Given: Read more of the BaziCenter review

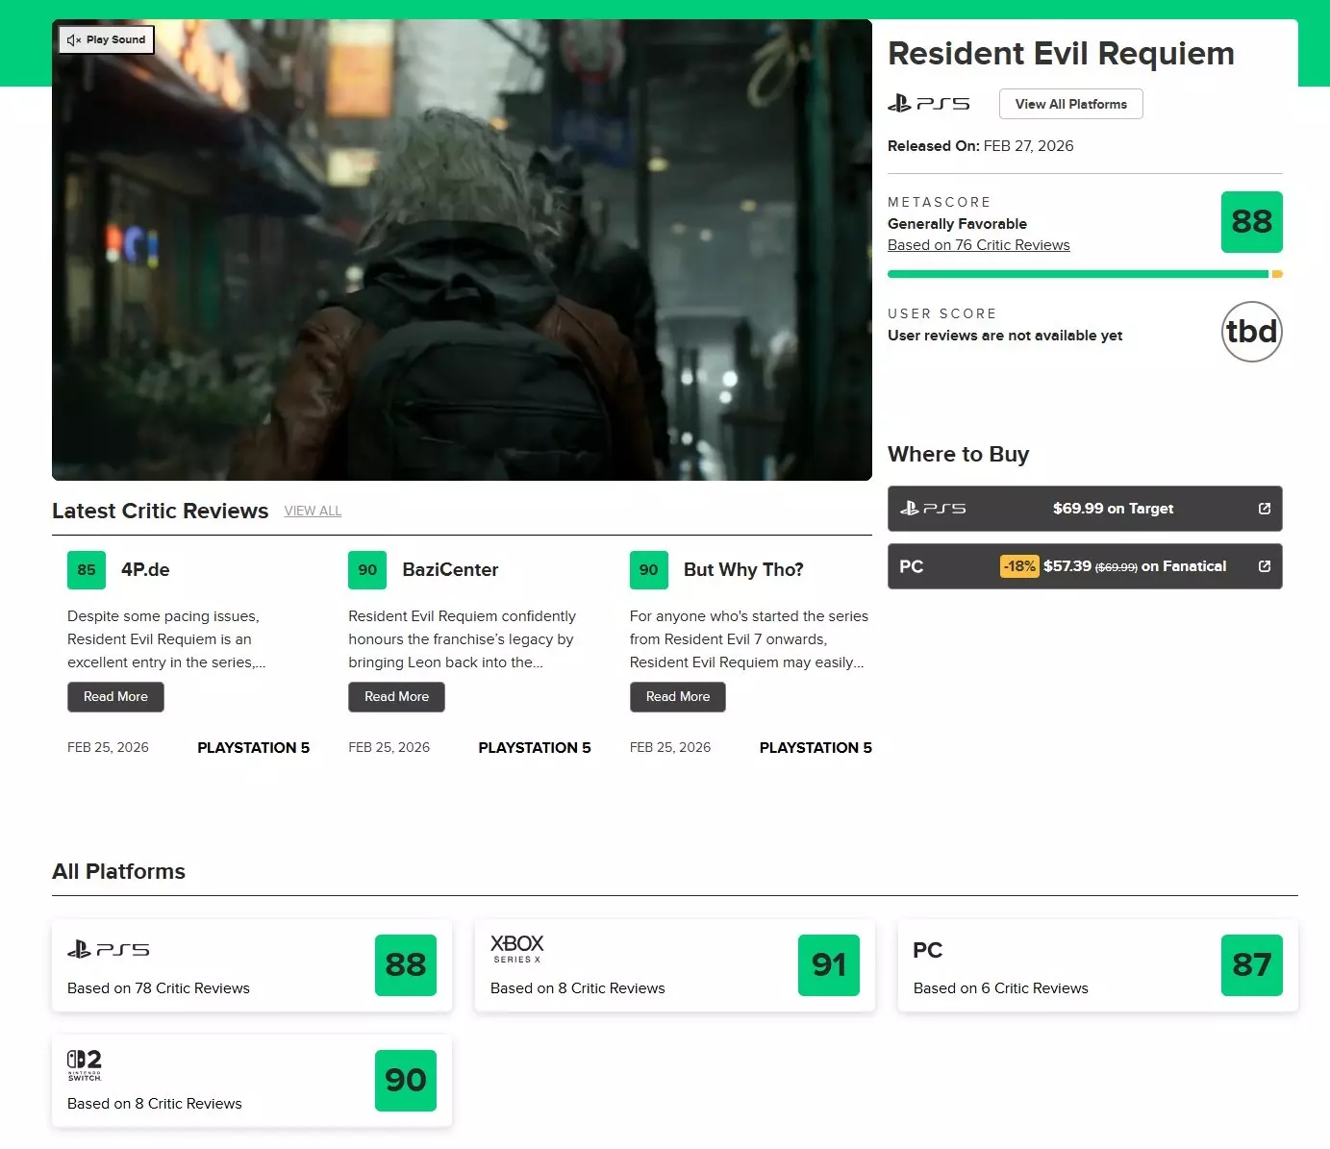Looking at the screenshot, I should pos(396,697).
